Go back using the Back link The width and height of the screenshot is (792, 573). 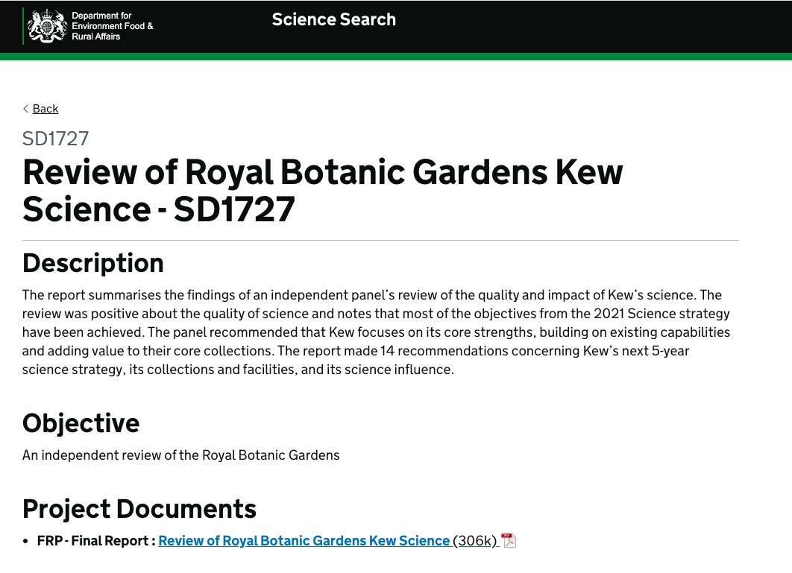click(45, 109)
